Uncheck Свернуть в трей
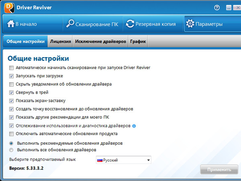Viewport: 241px width, 181px height. [x=11, y=93]
